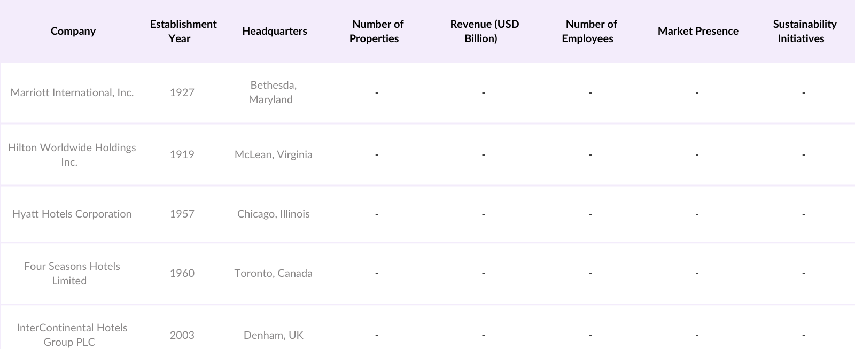Select the Revenue (USD Billion) header
The height and width of the screenshot is (349, 855).
(484, 31)
